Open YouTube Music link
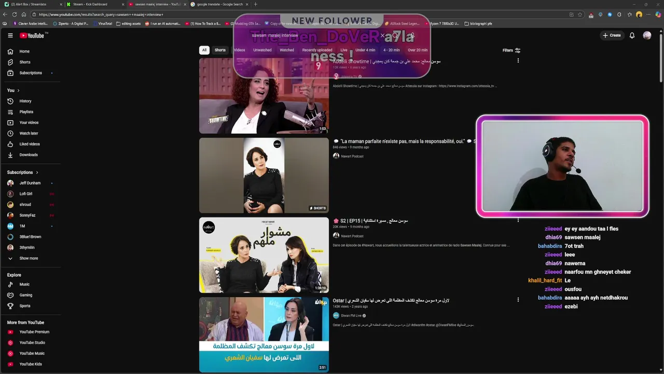The width and height of the screenshot is (664, 374). (31, 353)
